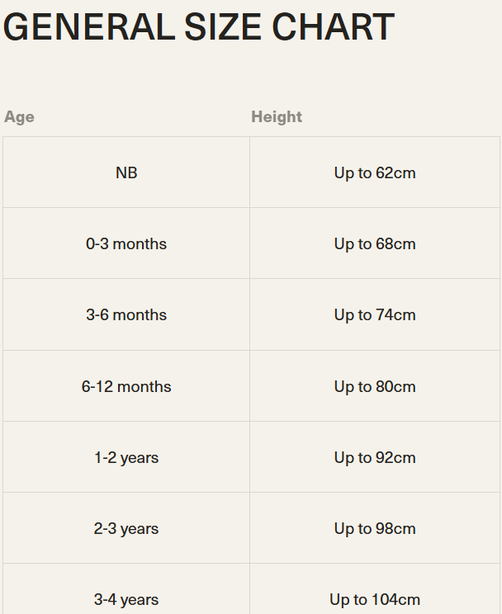Click the word SIZE in the title
Viewport: 502px width, 614px height.
click(223, 27)
